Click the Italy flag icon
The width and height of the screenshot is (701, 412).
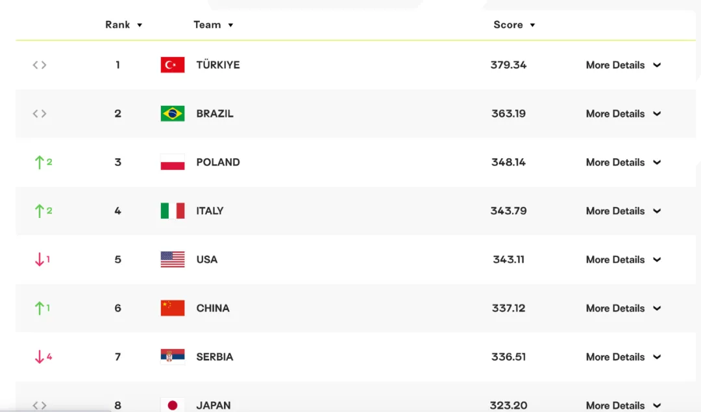(x=173, y=211)
